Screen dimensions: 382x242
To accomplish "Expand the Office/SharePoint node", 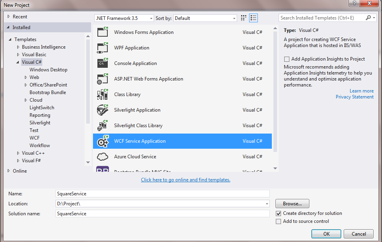I will (26, 85).
